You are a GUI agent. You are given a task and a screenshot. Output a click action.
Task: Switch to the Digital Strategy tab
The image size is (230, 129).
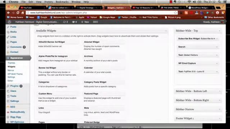(x=89, y=8)
